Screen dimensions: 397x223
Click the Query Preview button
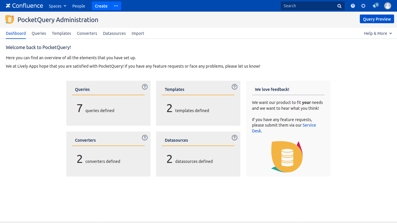pos(377,19)
